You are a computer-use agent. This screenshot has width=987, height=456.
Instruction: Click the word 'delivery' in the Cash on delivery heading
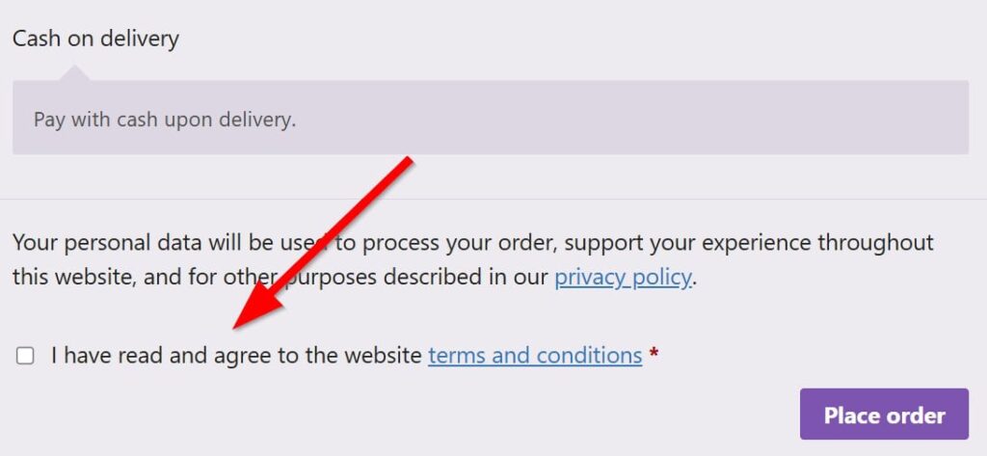[141, 40]
